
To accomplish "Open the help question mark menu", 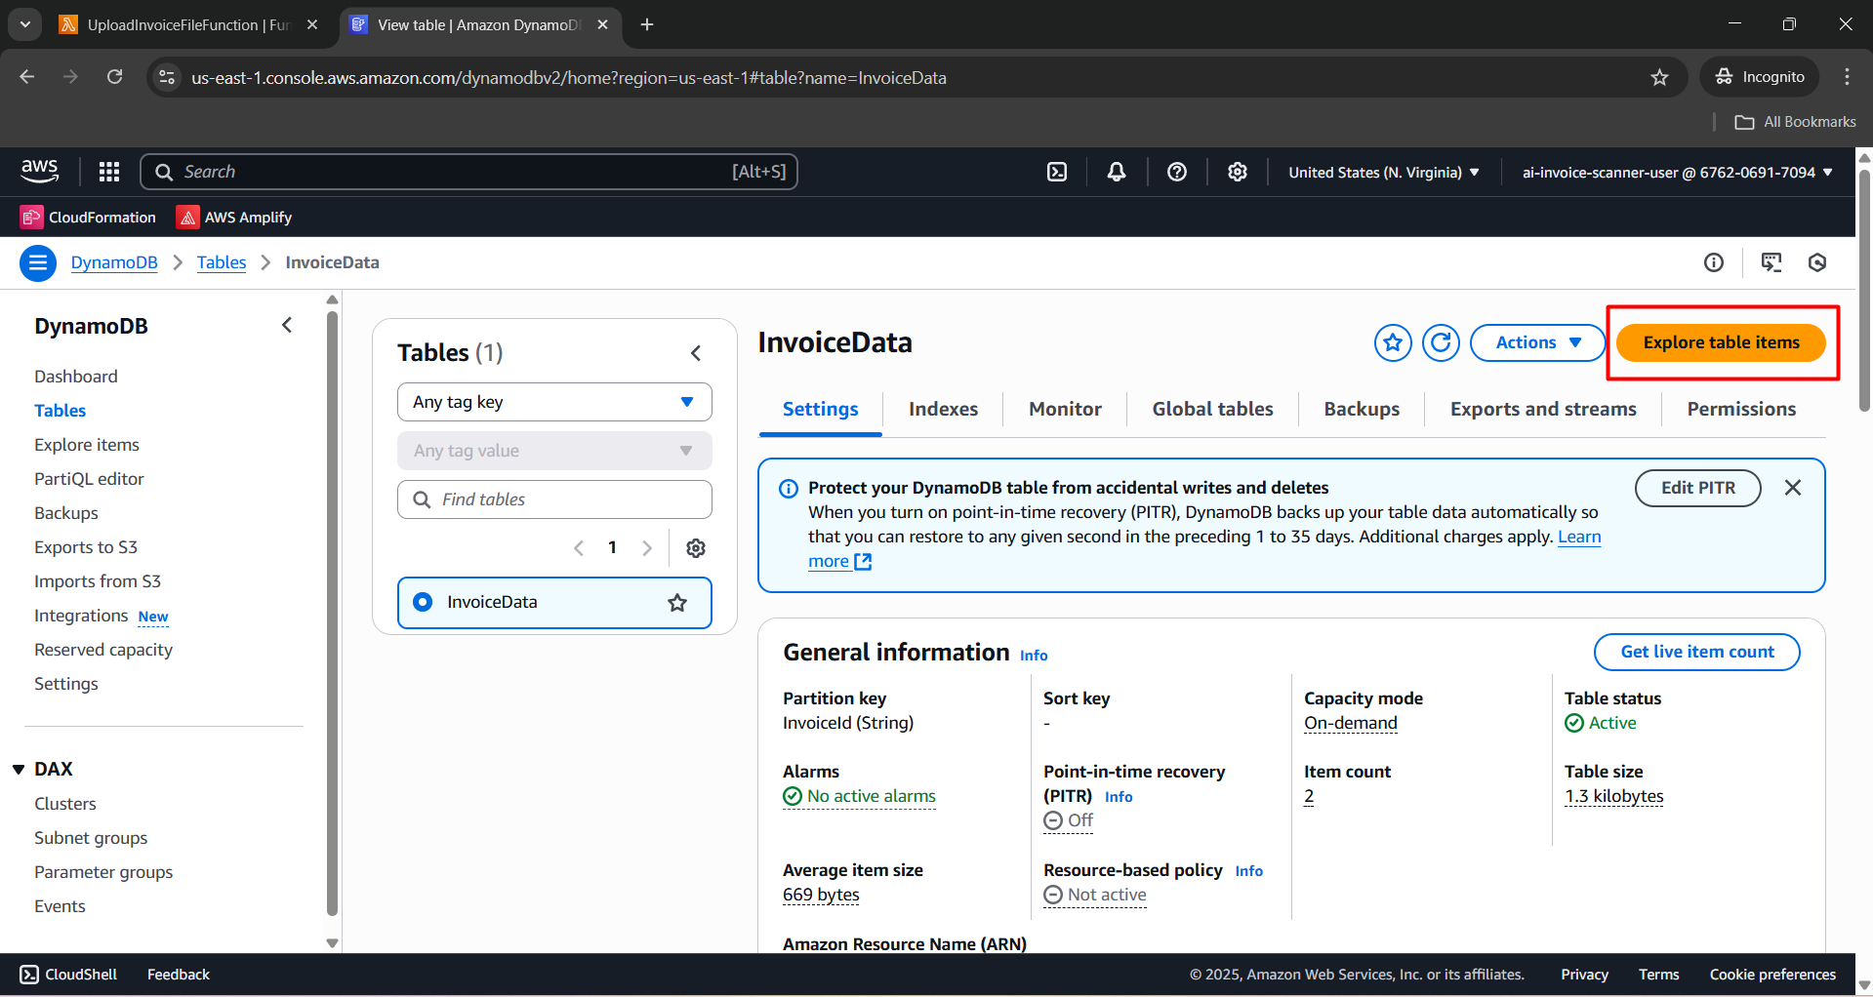I will pos(1177,172).
